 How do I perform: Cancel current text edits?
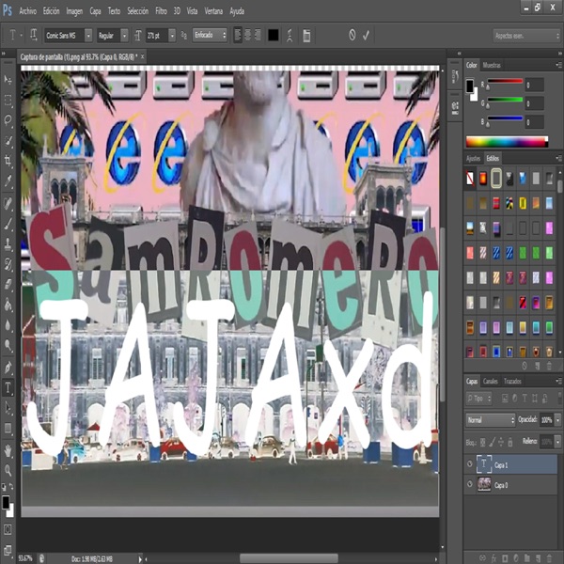[352, 35]
